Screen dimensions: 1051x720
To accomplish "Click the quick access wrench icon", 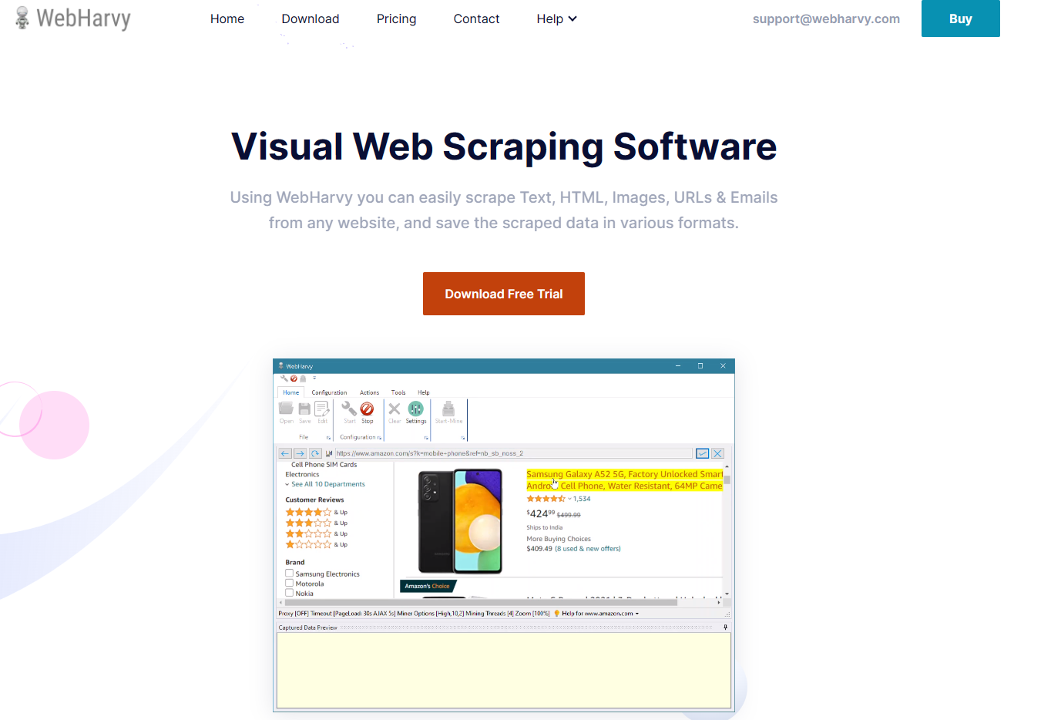I will click(x=284, y=379).
